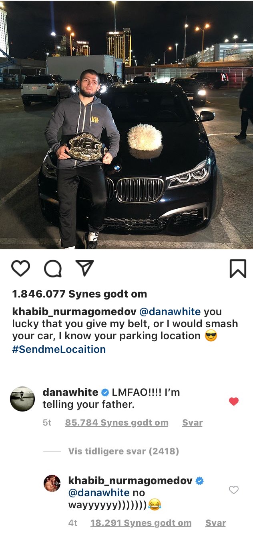This screenshot has width=253, height=546.
Task: Reply to khabib's comment with Svar
Action: coord(216,523)
